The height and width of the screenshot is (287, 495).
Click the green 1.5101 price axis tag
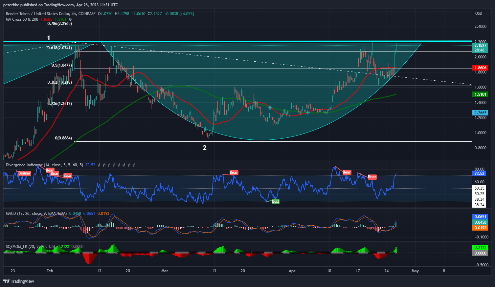pyautogui.click(x=480, y=94)
